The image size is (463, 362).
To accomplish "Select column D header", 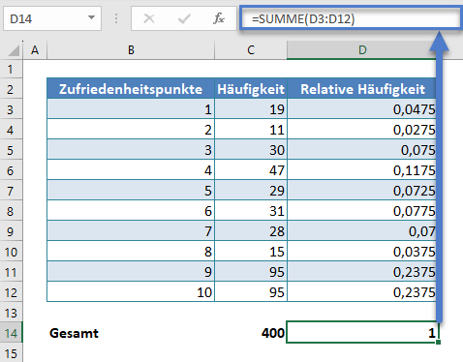I will tap(361, 50).
